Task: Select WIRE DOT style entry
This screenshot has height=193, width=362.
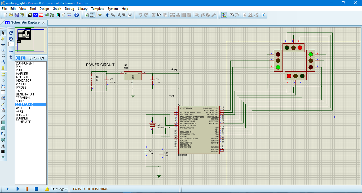Action: [x=31, y=108]
